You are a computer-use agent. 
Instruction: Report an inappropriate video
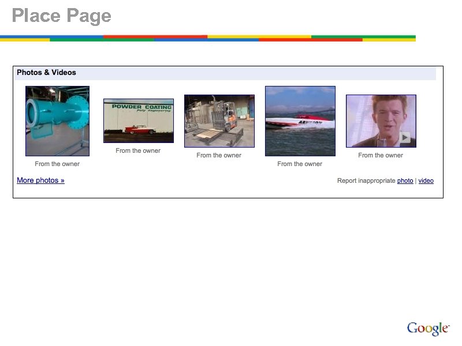pos(426,180)
